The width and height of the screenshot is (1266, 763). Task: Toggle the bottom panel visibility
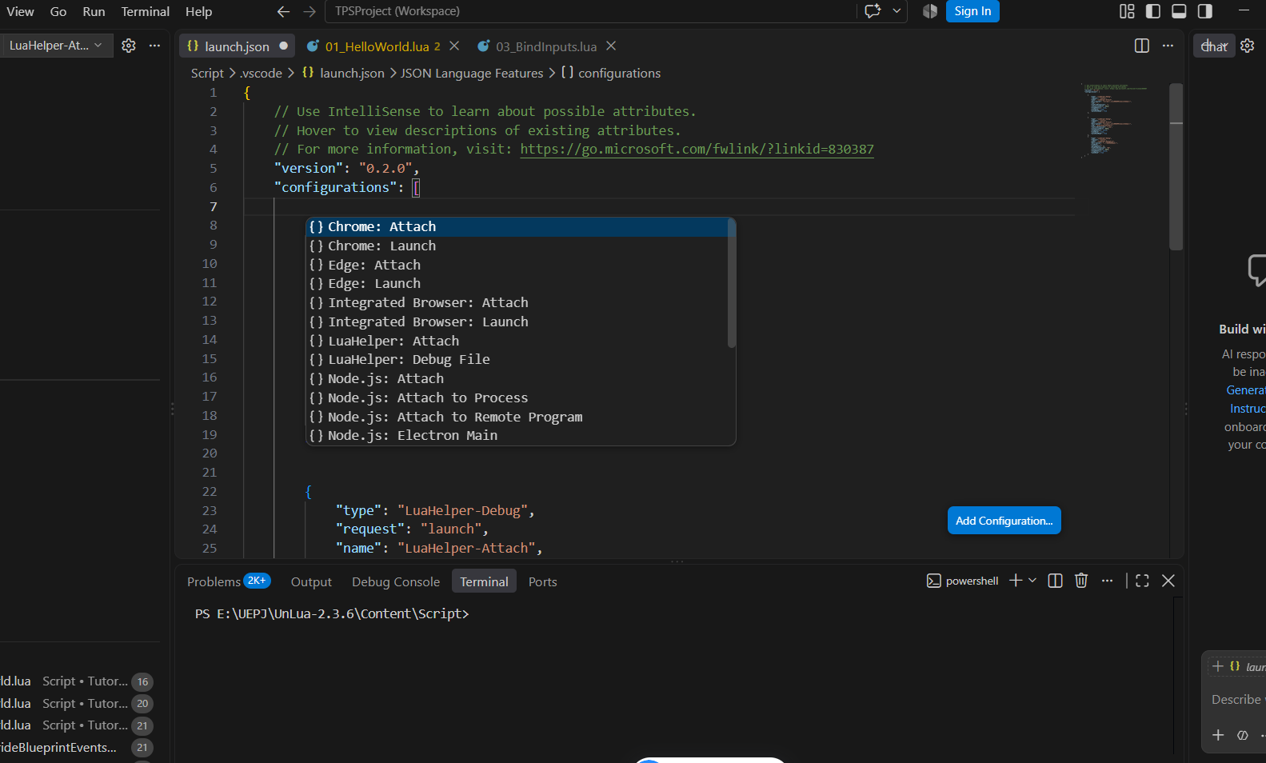(1179, 11)
